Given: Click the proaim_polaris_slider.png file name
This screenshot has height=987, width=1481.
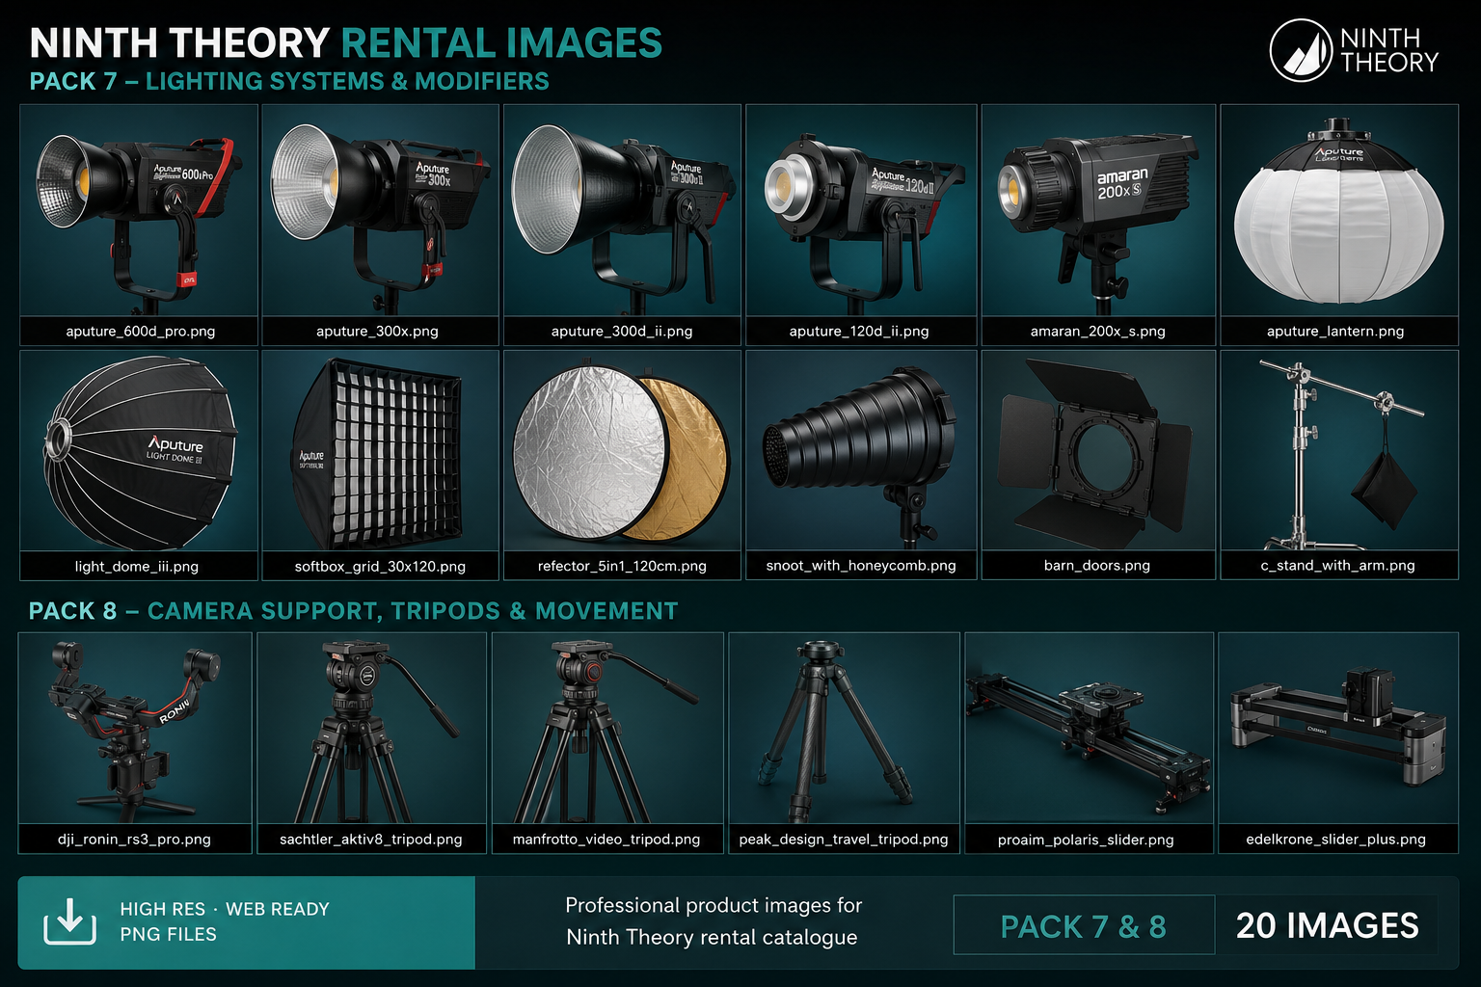Looking at the screenshot, I should point(1086,840).
